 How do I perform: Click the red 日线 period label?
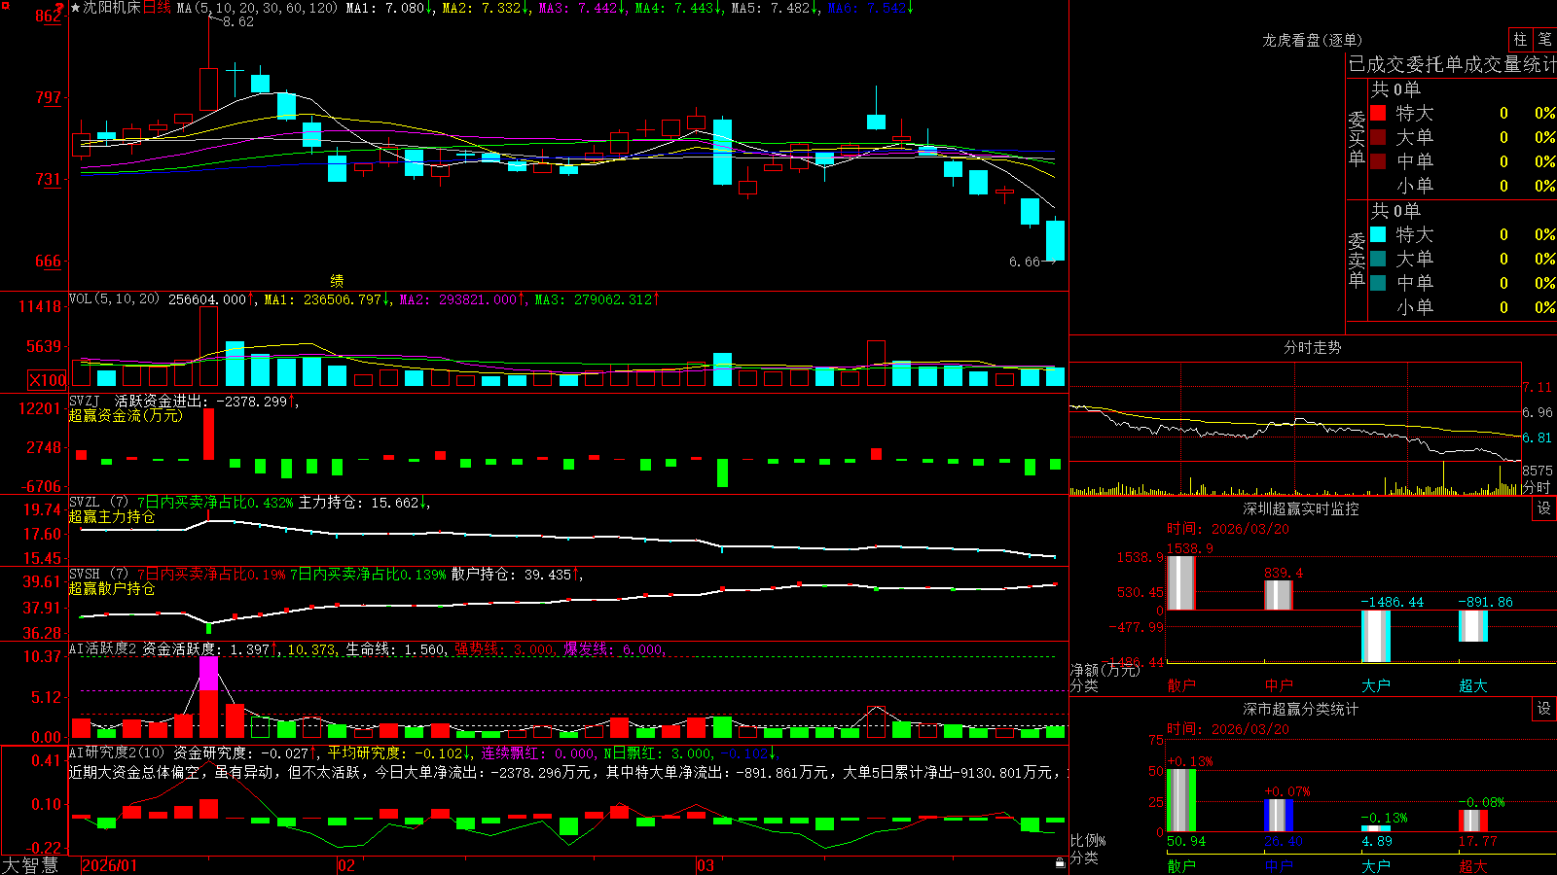tap(157, 8)
